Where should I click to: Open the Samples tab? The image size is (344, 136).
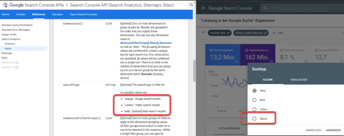tap(57, 14)
